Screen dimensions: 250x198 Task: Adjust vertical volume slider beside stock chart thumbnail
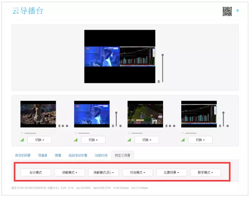(x=224, y=119)
